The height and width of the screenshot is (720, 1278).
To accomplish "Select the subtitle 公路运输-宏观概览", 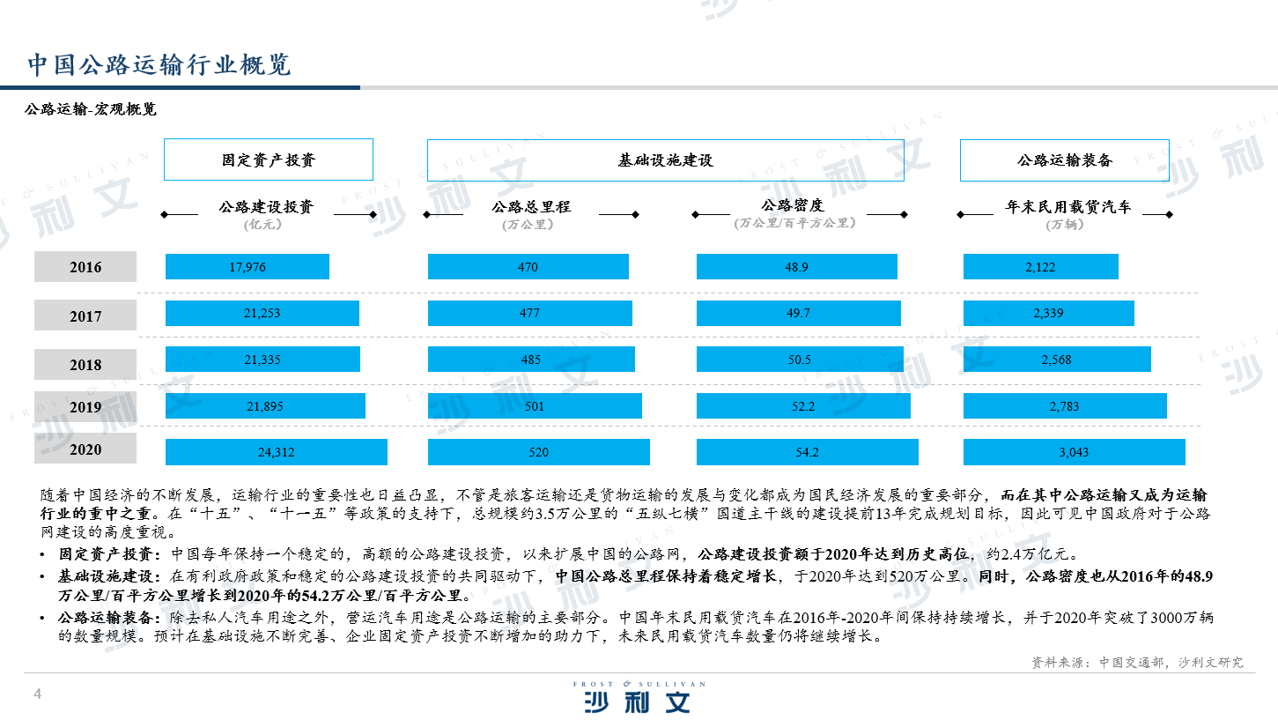I will (92, 110).
